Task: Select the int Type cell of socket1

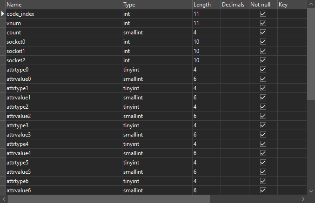Action: coord(156,51)
